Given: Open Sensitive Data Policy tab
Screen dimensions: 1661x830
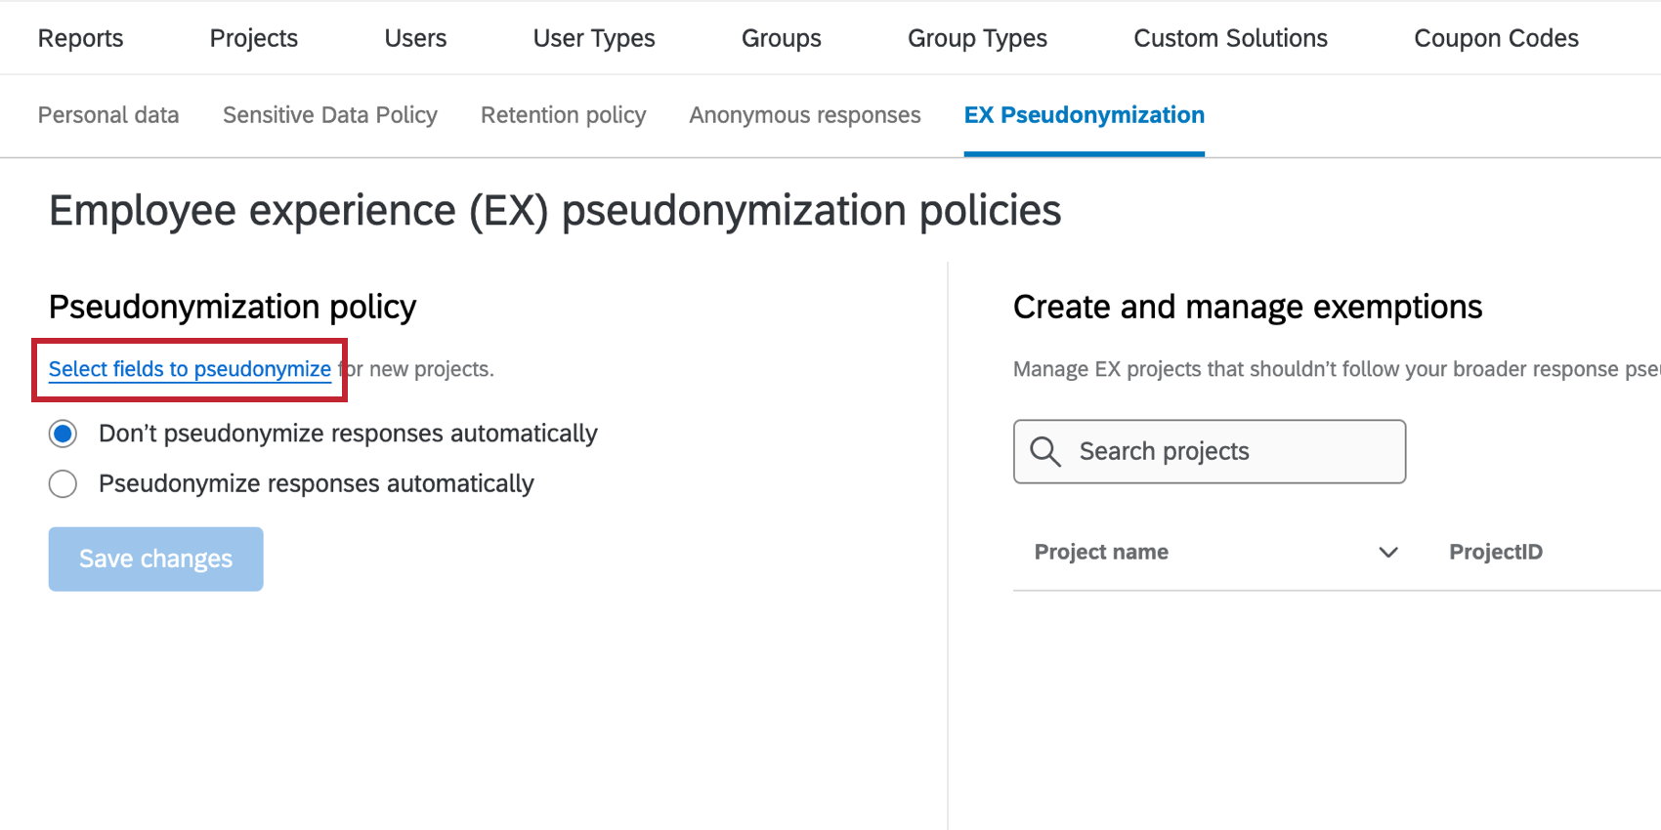Looking at the screenshot, I should [329, 115].
